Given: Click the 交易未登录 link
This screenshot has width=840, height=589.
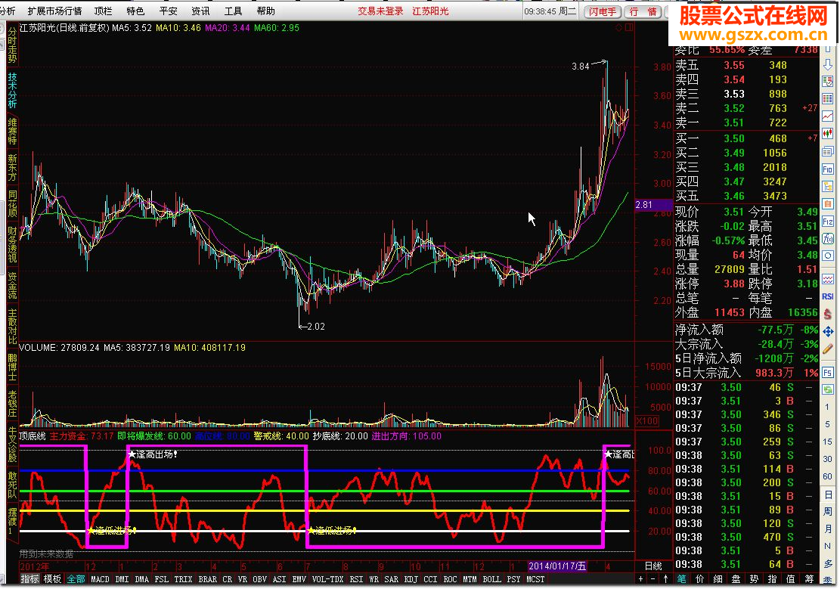Looking at the screenshot, I should [x=380, y=11].
